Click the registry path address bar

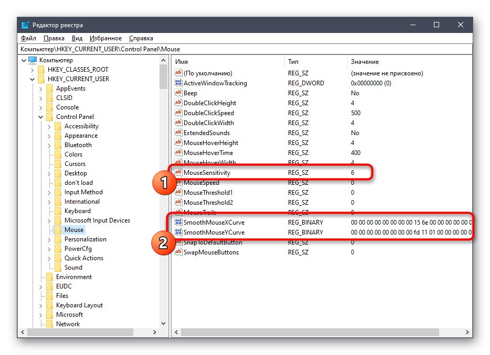[x=246, y=49]
